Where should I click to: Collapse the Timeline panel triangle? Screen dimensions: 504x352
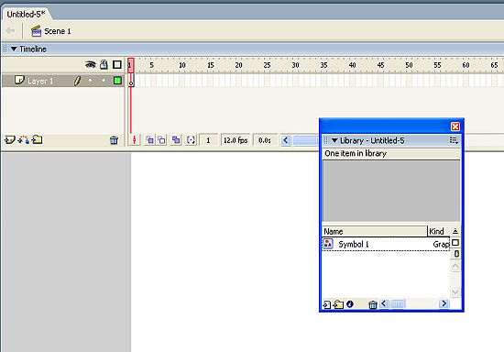14,49
